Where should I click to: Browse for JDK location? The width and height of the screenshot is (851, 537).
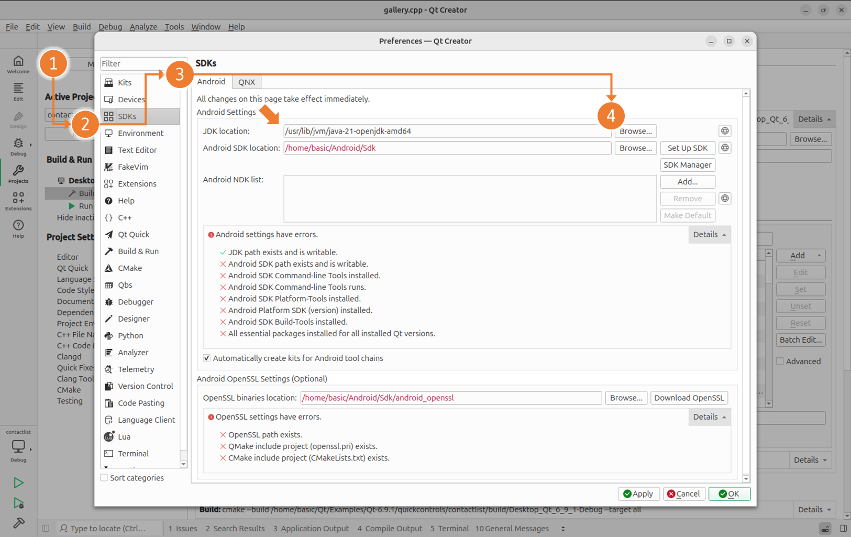(x=636, y=131)
